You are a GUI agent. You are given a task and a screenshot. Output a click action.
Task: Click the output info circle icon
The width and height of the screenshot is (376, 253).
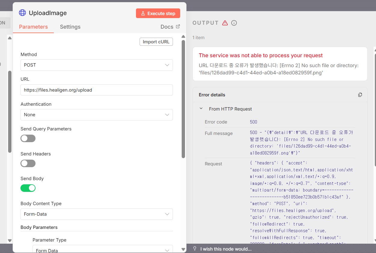tap(234, 23)
